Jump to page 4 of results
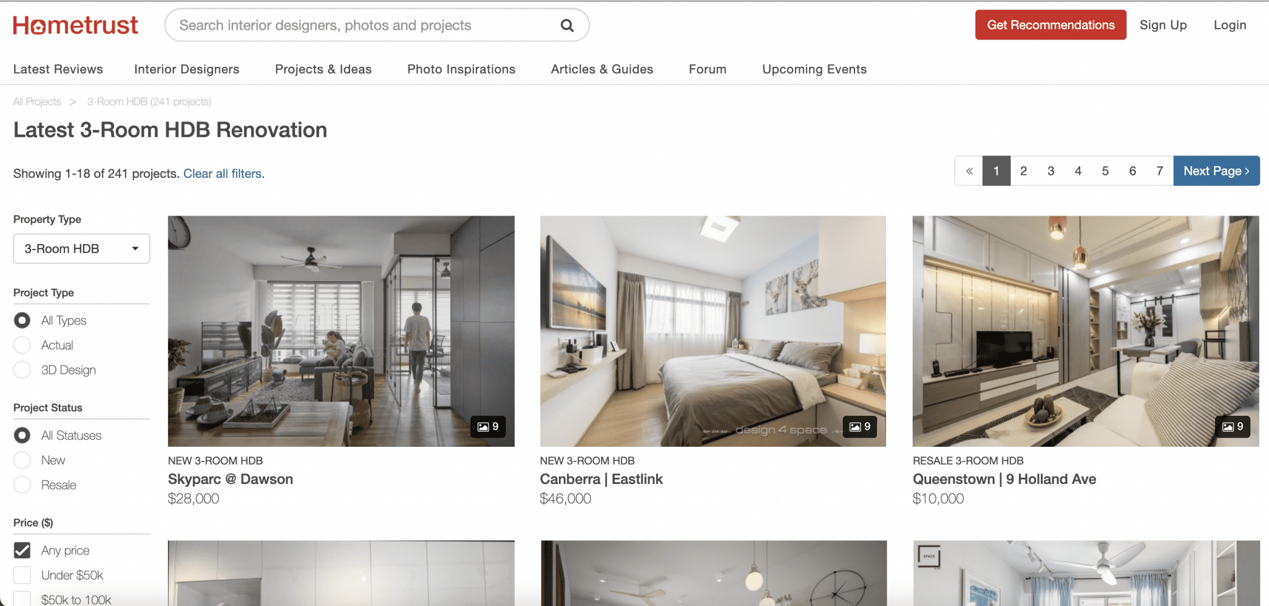The width and height of the screenshot is (1269, 606). coord(1078,171)
